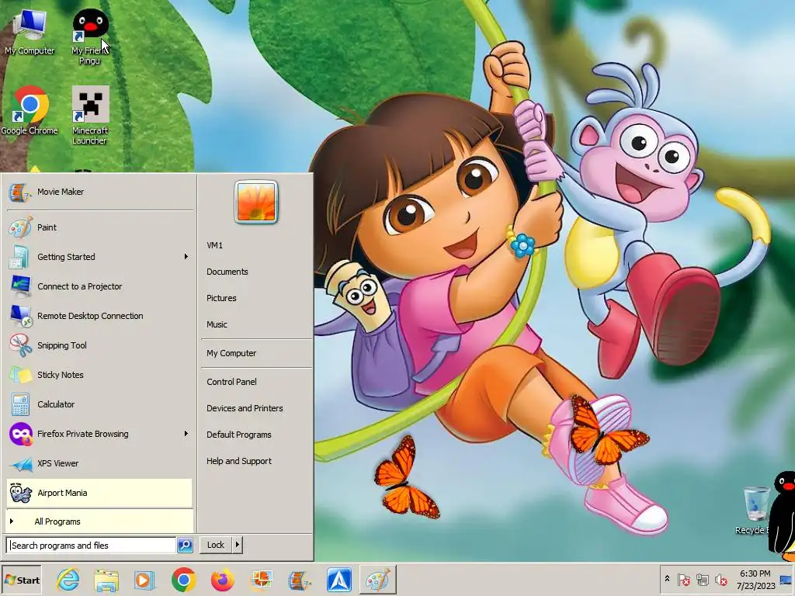Expand the All Programs list
This screenshot has height=596, width=795.
coord(99,521)
